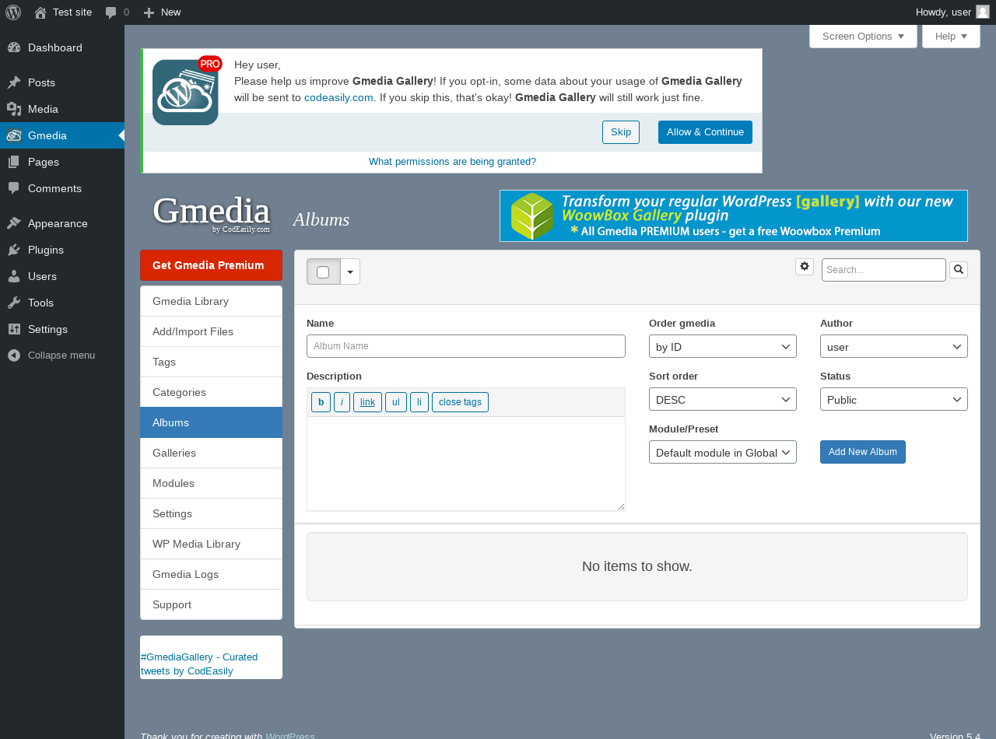This screenshot has height=739, width=996.
Task: Toggle the select-all albums checkbox
Action: coord(323,272)
